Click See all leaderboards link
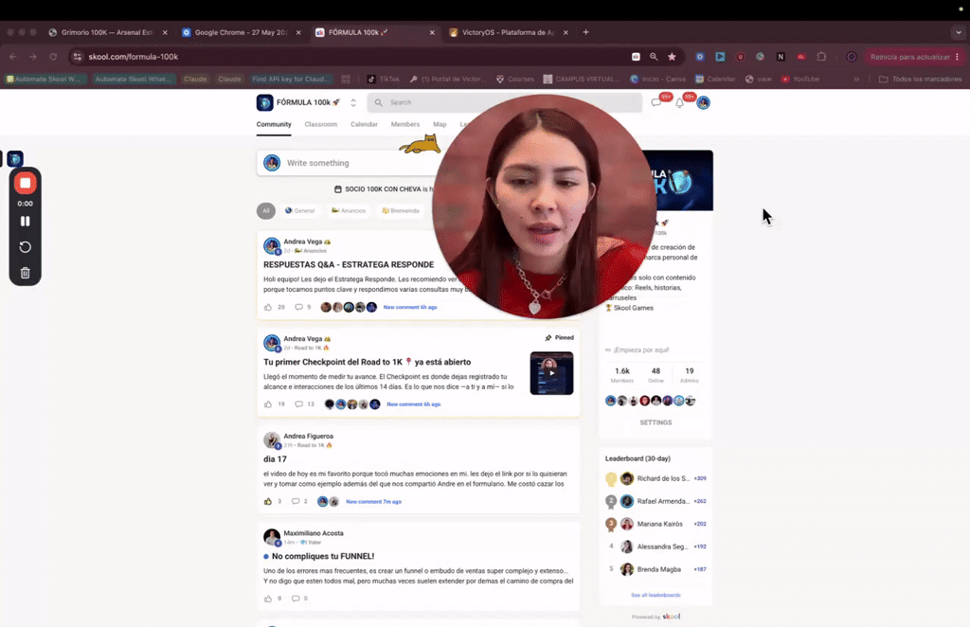Viewport: 970px width, 627px height. (656, 595)
